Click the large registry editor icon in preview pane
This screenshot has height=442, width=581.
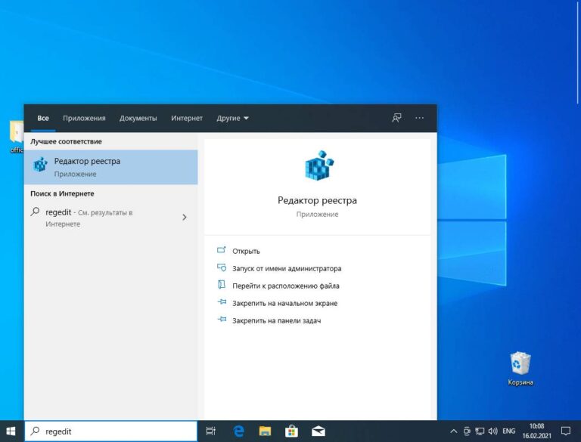[318, 165]
